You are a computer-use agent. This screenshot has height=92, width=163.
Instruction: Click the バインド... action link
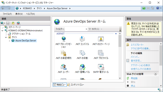click(135, 57)
